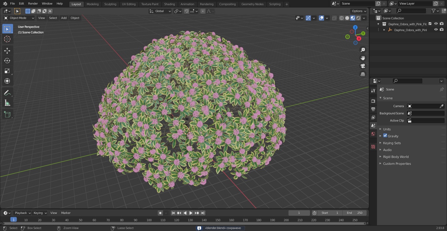Viewport: 447px width, 231px height.
Task: Open the shading options dropdown arrow
Action: [364, 18]
